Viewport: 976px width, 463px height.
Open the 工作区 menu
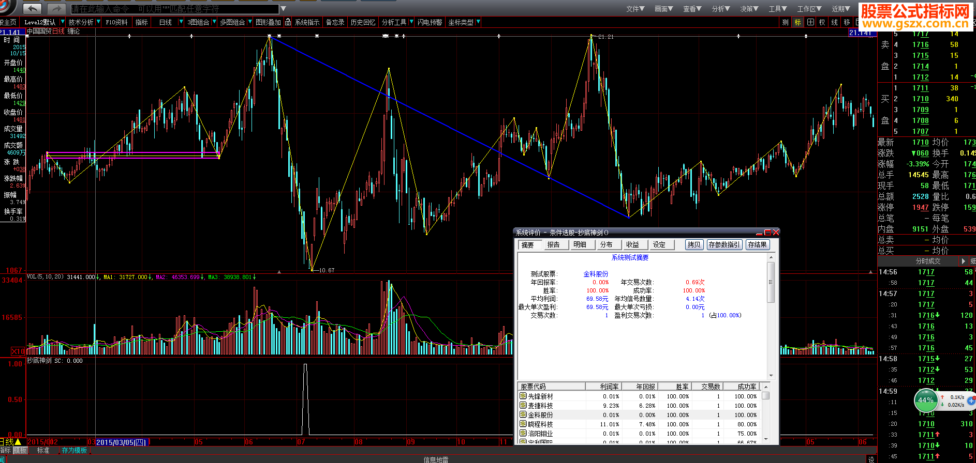click(809, 9)
